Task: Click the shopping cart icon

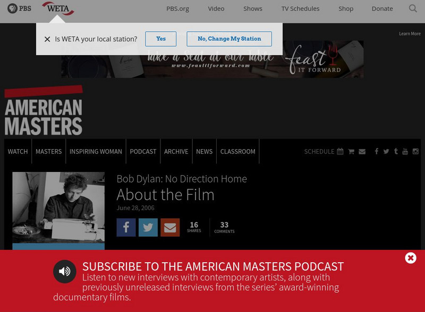Action: (351, 152)
